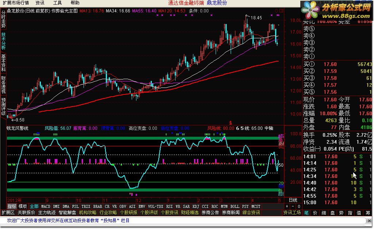Select the 模板 tab
Screen dimensions: 374x229
(23, 206)
